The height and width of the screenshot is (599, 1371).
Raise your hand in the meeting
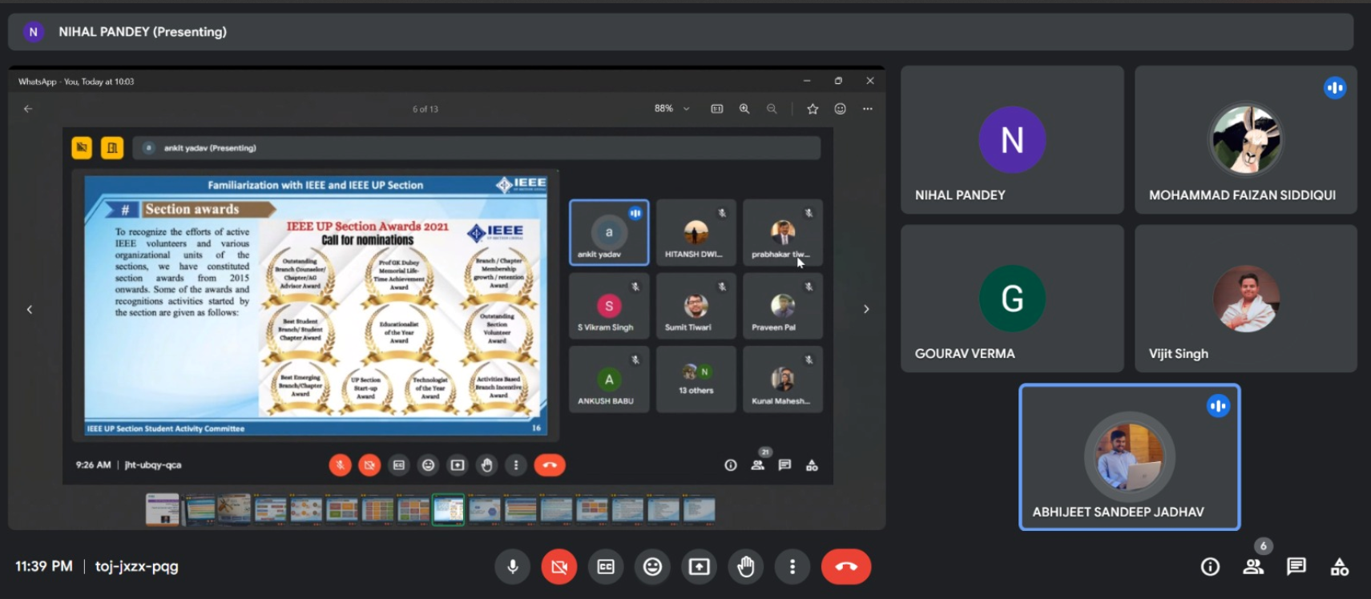[746, 567]
